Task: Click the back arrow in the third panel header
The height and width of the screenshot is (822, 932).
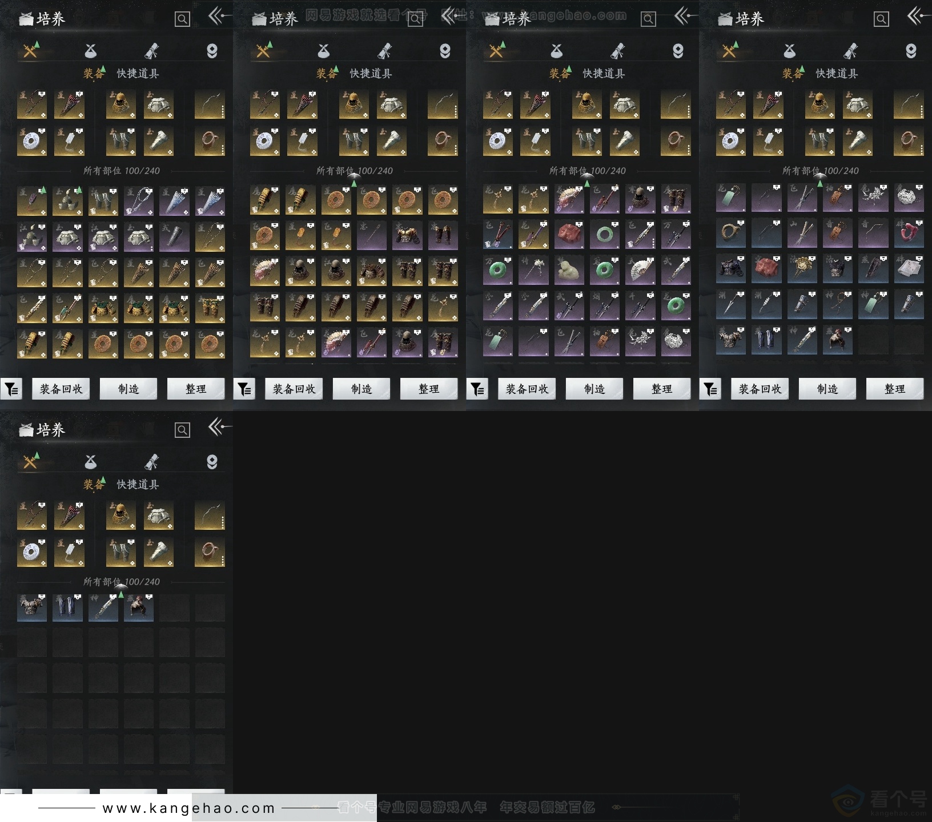Action: 686,16
